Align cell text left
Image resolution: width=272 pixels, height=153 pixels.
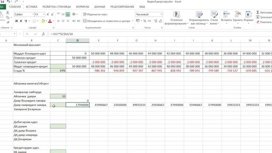pyautogui.click(x=59, y=21)
